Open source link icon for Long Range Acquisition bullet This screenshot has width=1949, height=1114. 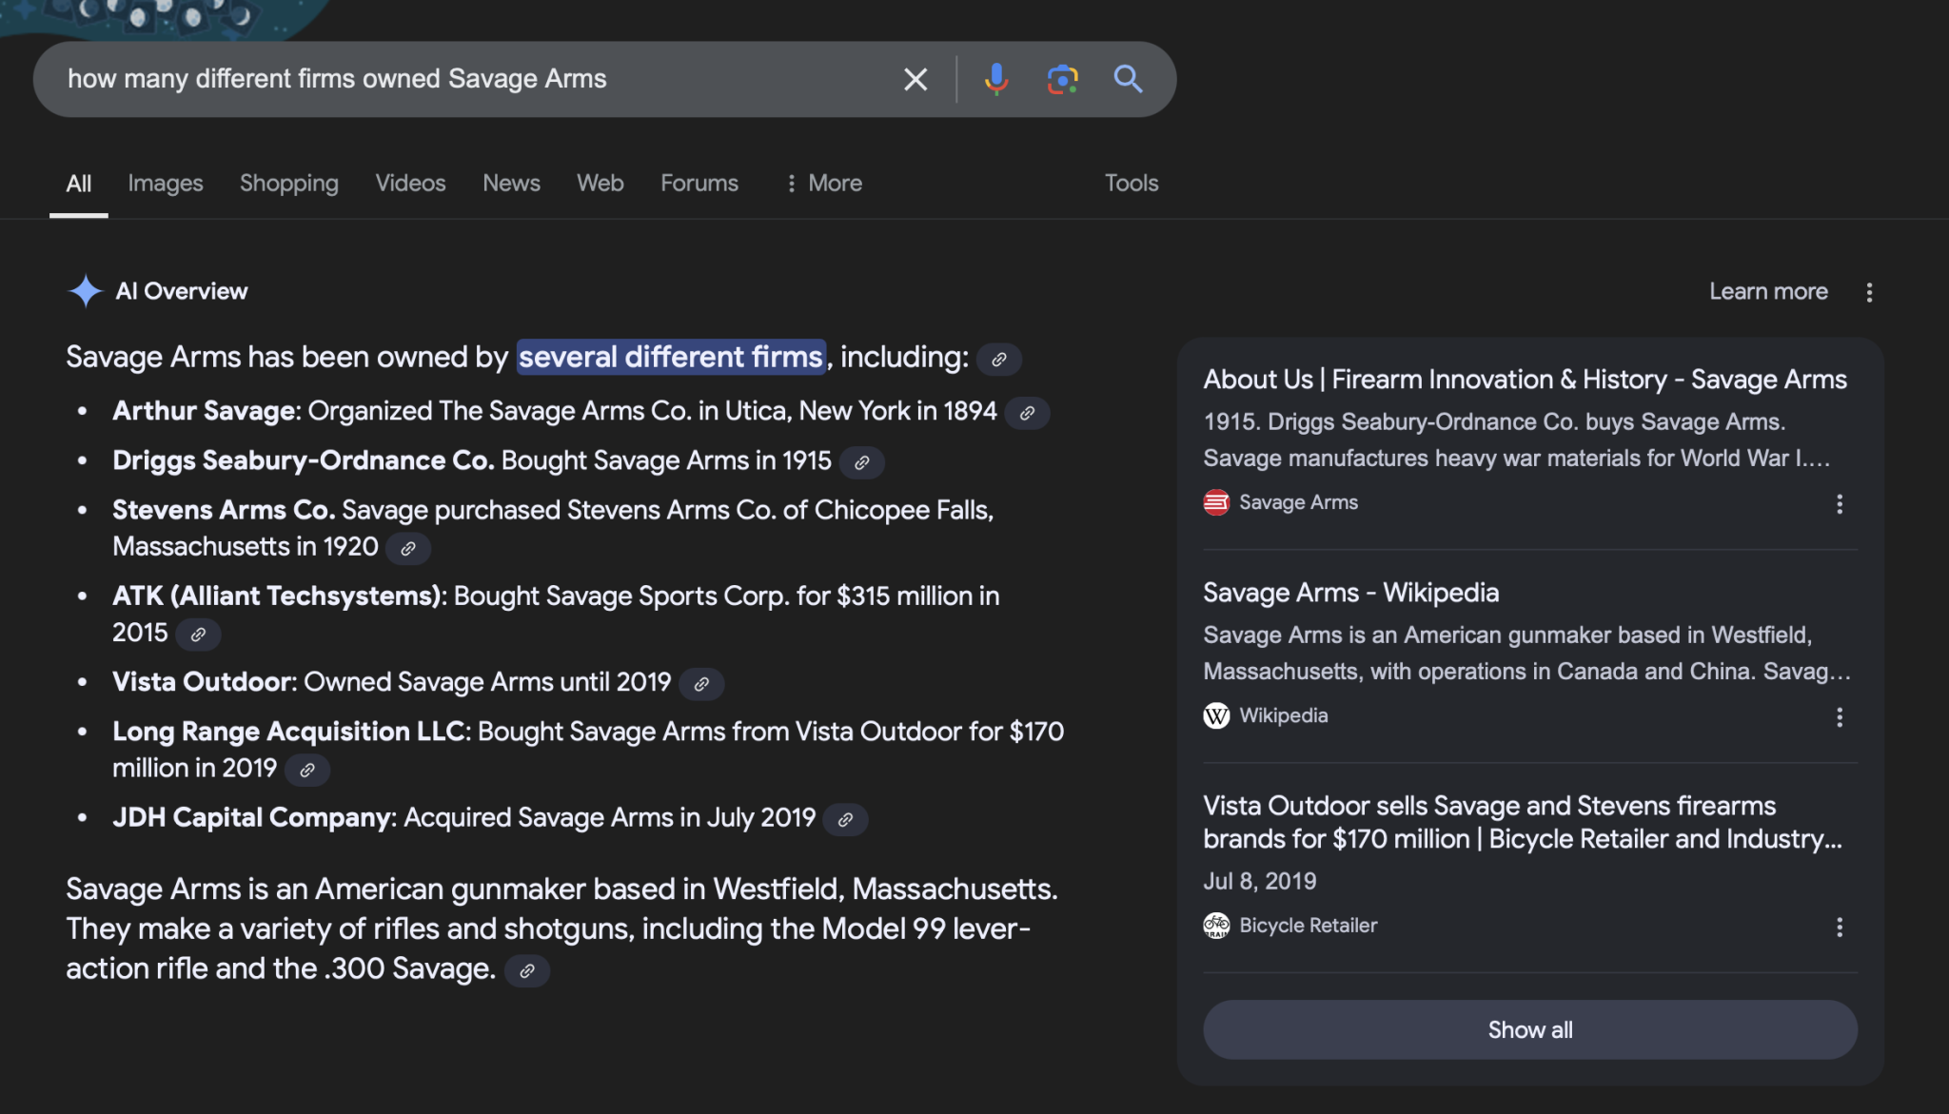(x=307, y=770)
